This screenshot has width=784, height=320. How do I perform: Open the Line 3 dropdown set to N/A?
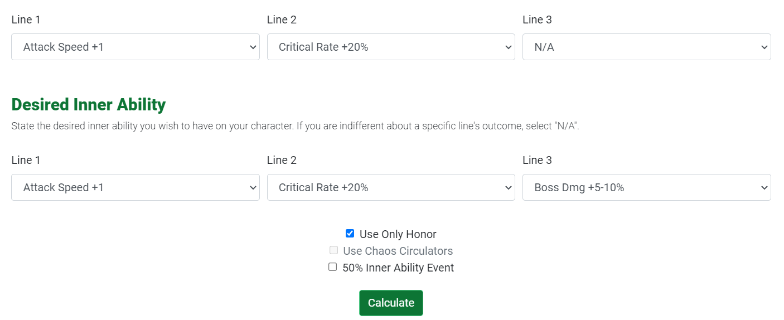coord(646,47)
